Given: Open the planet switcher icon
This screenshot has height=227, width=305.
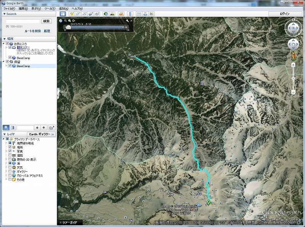Looking at the screenshot, I should pyautogui.click(x=121, y=14).
